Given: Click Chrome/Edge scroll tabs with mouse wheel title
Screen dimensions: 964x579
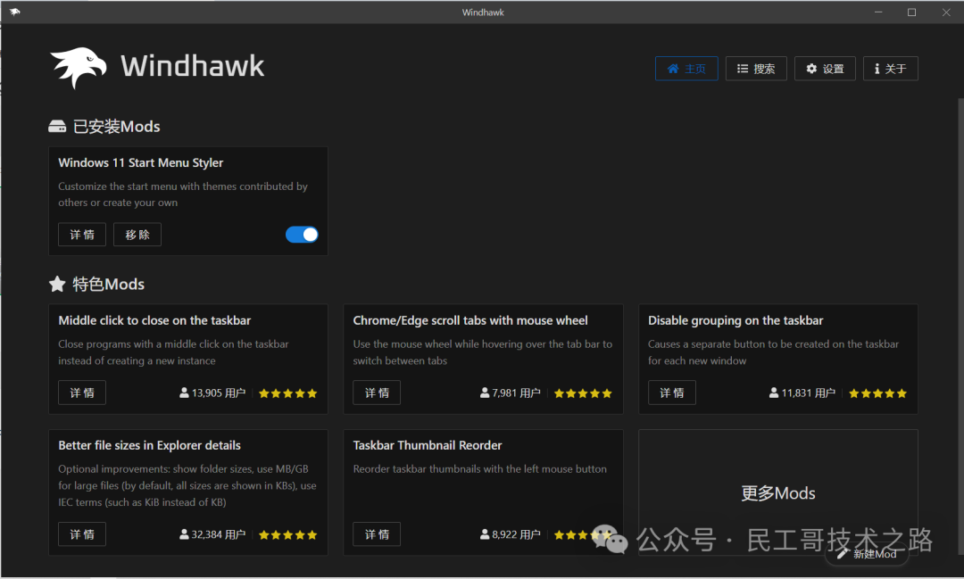Looking at the screenshot, I should click(470, 320).
